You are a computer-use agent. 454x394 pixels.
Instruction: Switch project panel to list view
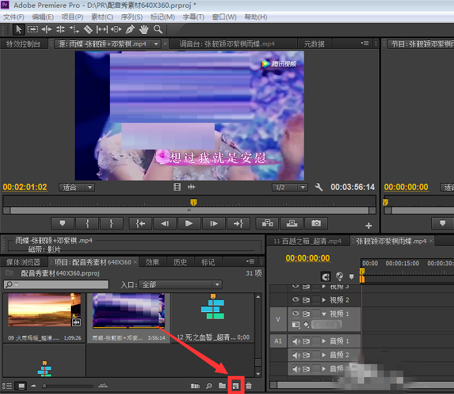7,386
